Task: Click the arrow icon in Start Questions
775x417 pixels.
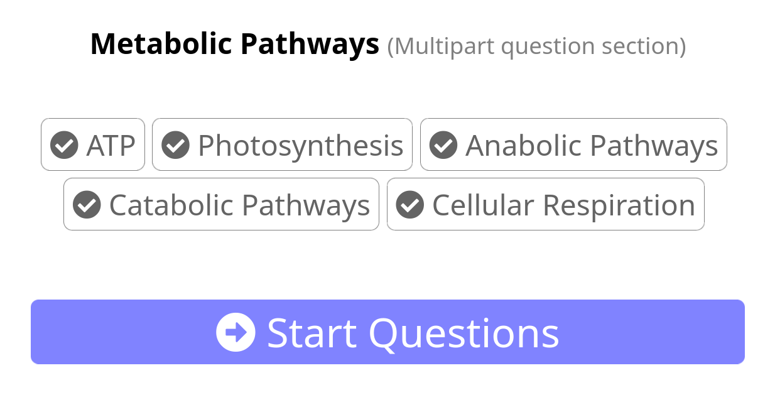Action: click(236, 332)
